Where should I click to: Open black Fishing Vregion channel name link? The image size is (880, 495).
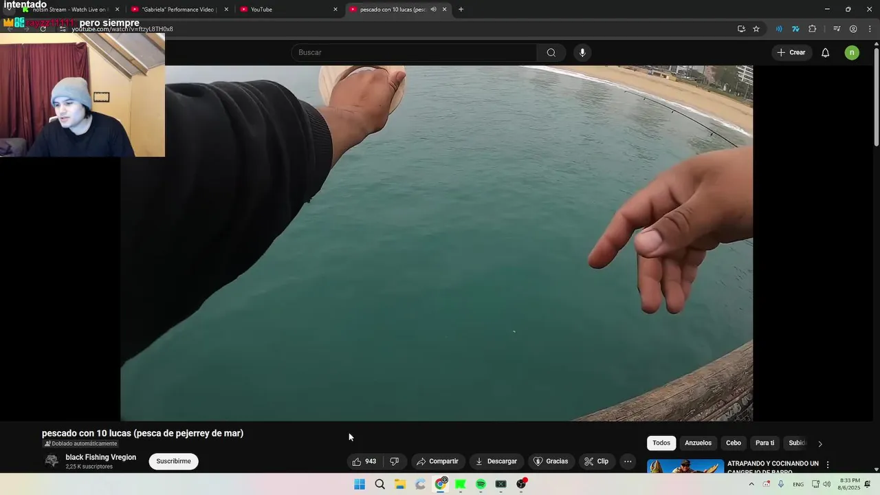[101, 457]
